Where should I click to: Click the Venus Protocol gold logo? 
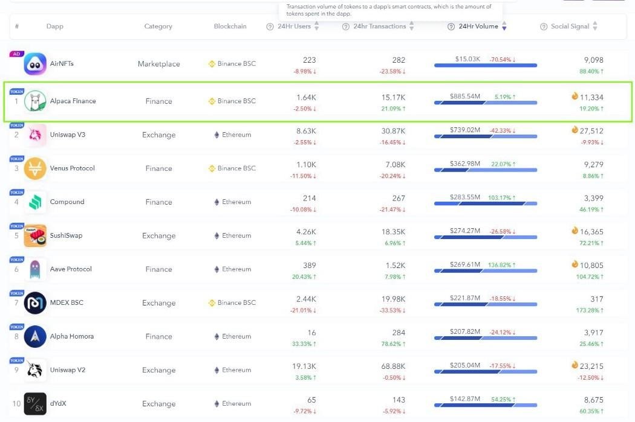tap(35, 168)
